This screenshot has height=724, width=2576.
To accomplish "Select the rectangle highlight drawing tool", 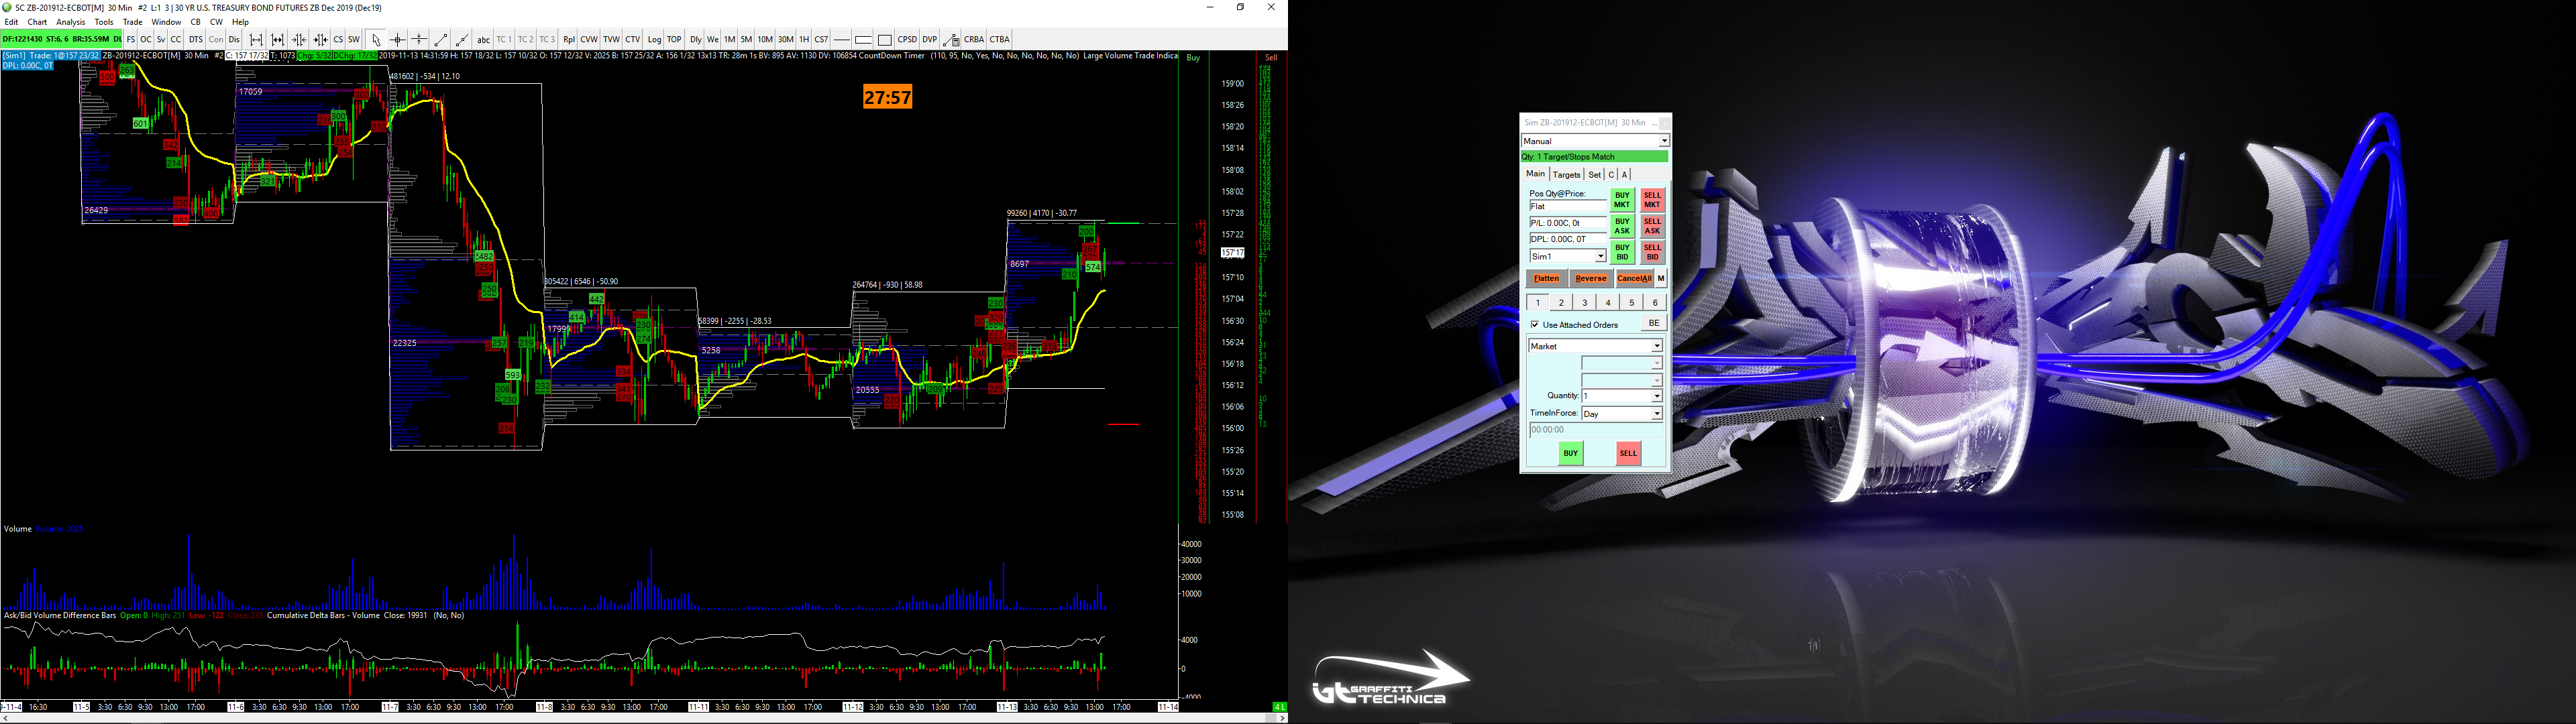I will 885,40.
